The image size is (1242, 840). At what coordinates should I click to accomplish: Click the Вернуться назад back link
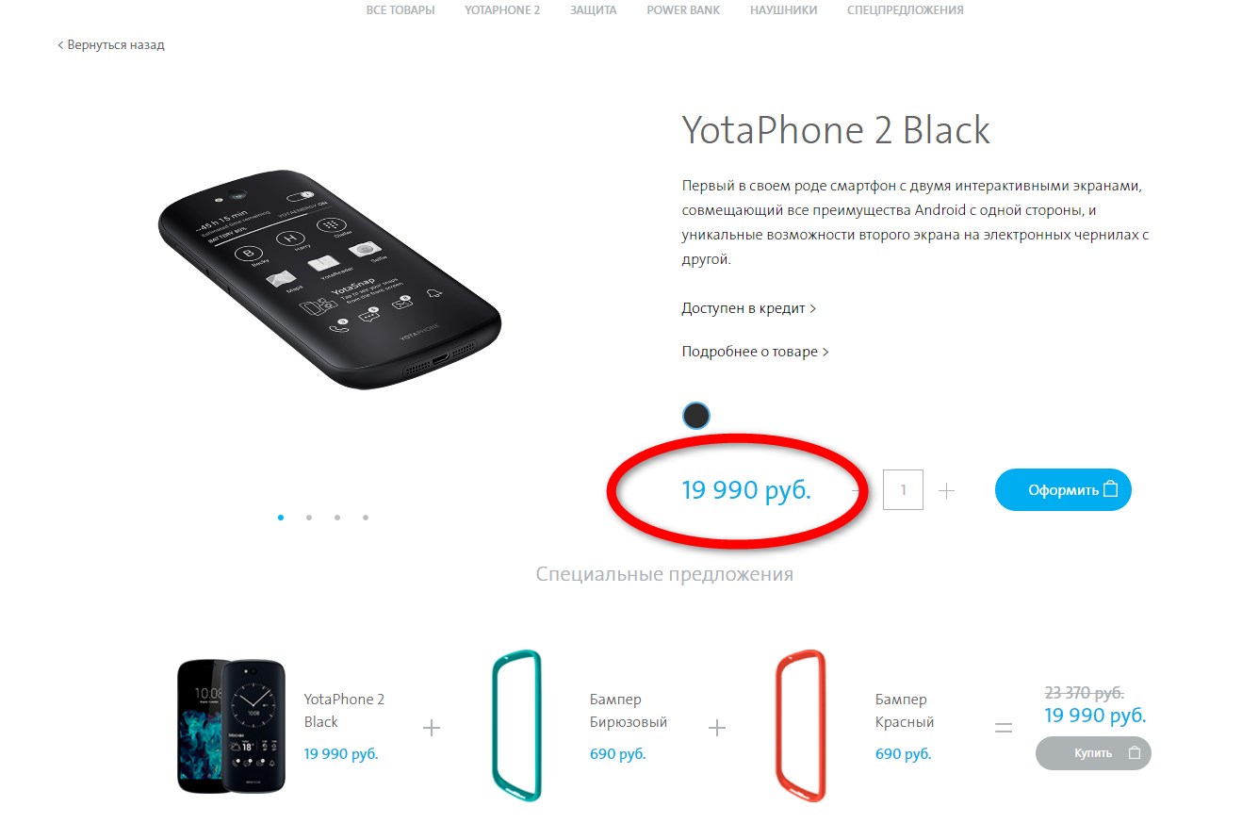point(111,44)
